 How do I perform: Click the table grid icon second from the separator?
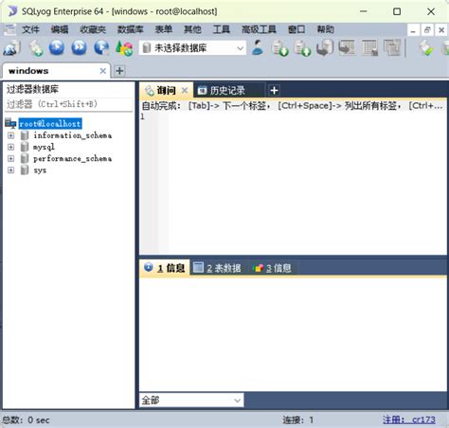[x=369, y=48]
